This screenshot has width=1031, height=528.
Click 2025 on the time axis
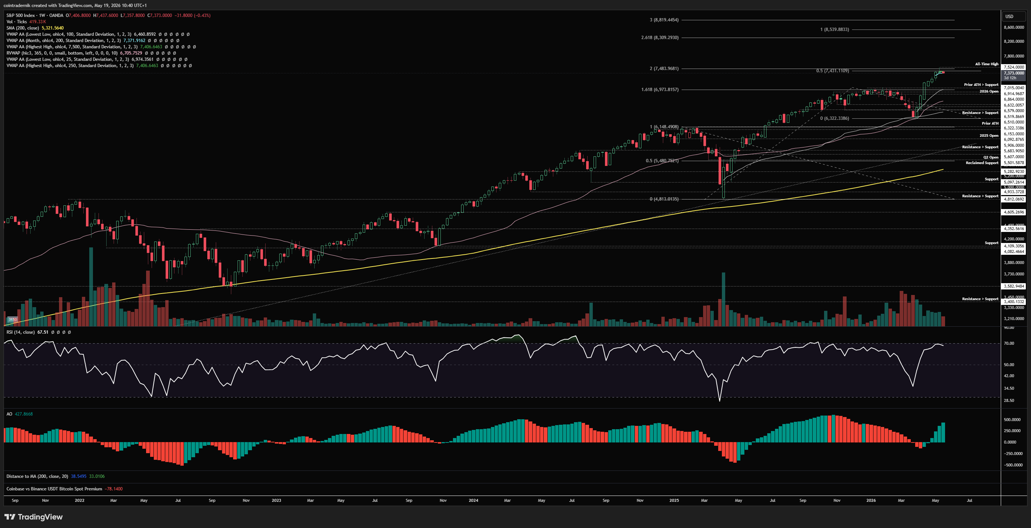674,500
